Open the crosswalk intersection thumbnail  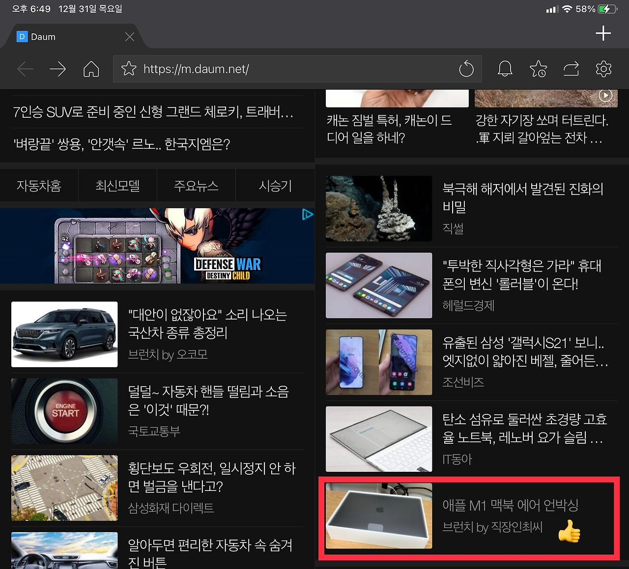point(64,488)
